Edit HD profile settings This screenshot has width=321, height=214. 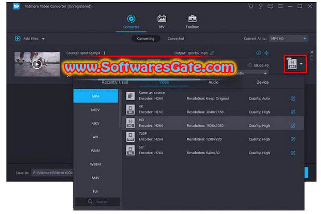(x=293, y=126)
